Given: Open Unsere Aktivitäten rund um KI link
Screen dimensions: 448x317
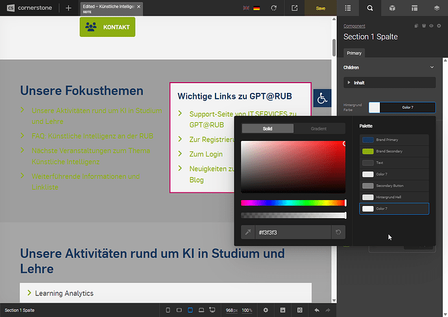Looking at the screenshot, I should pyautogui.click(x=97, y=116).
